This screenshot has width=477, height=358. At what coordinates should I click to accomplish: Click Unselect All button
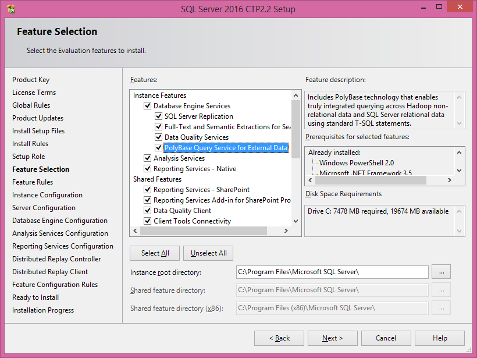(x=208, y=253)
